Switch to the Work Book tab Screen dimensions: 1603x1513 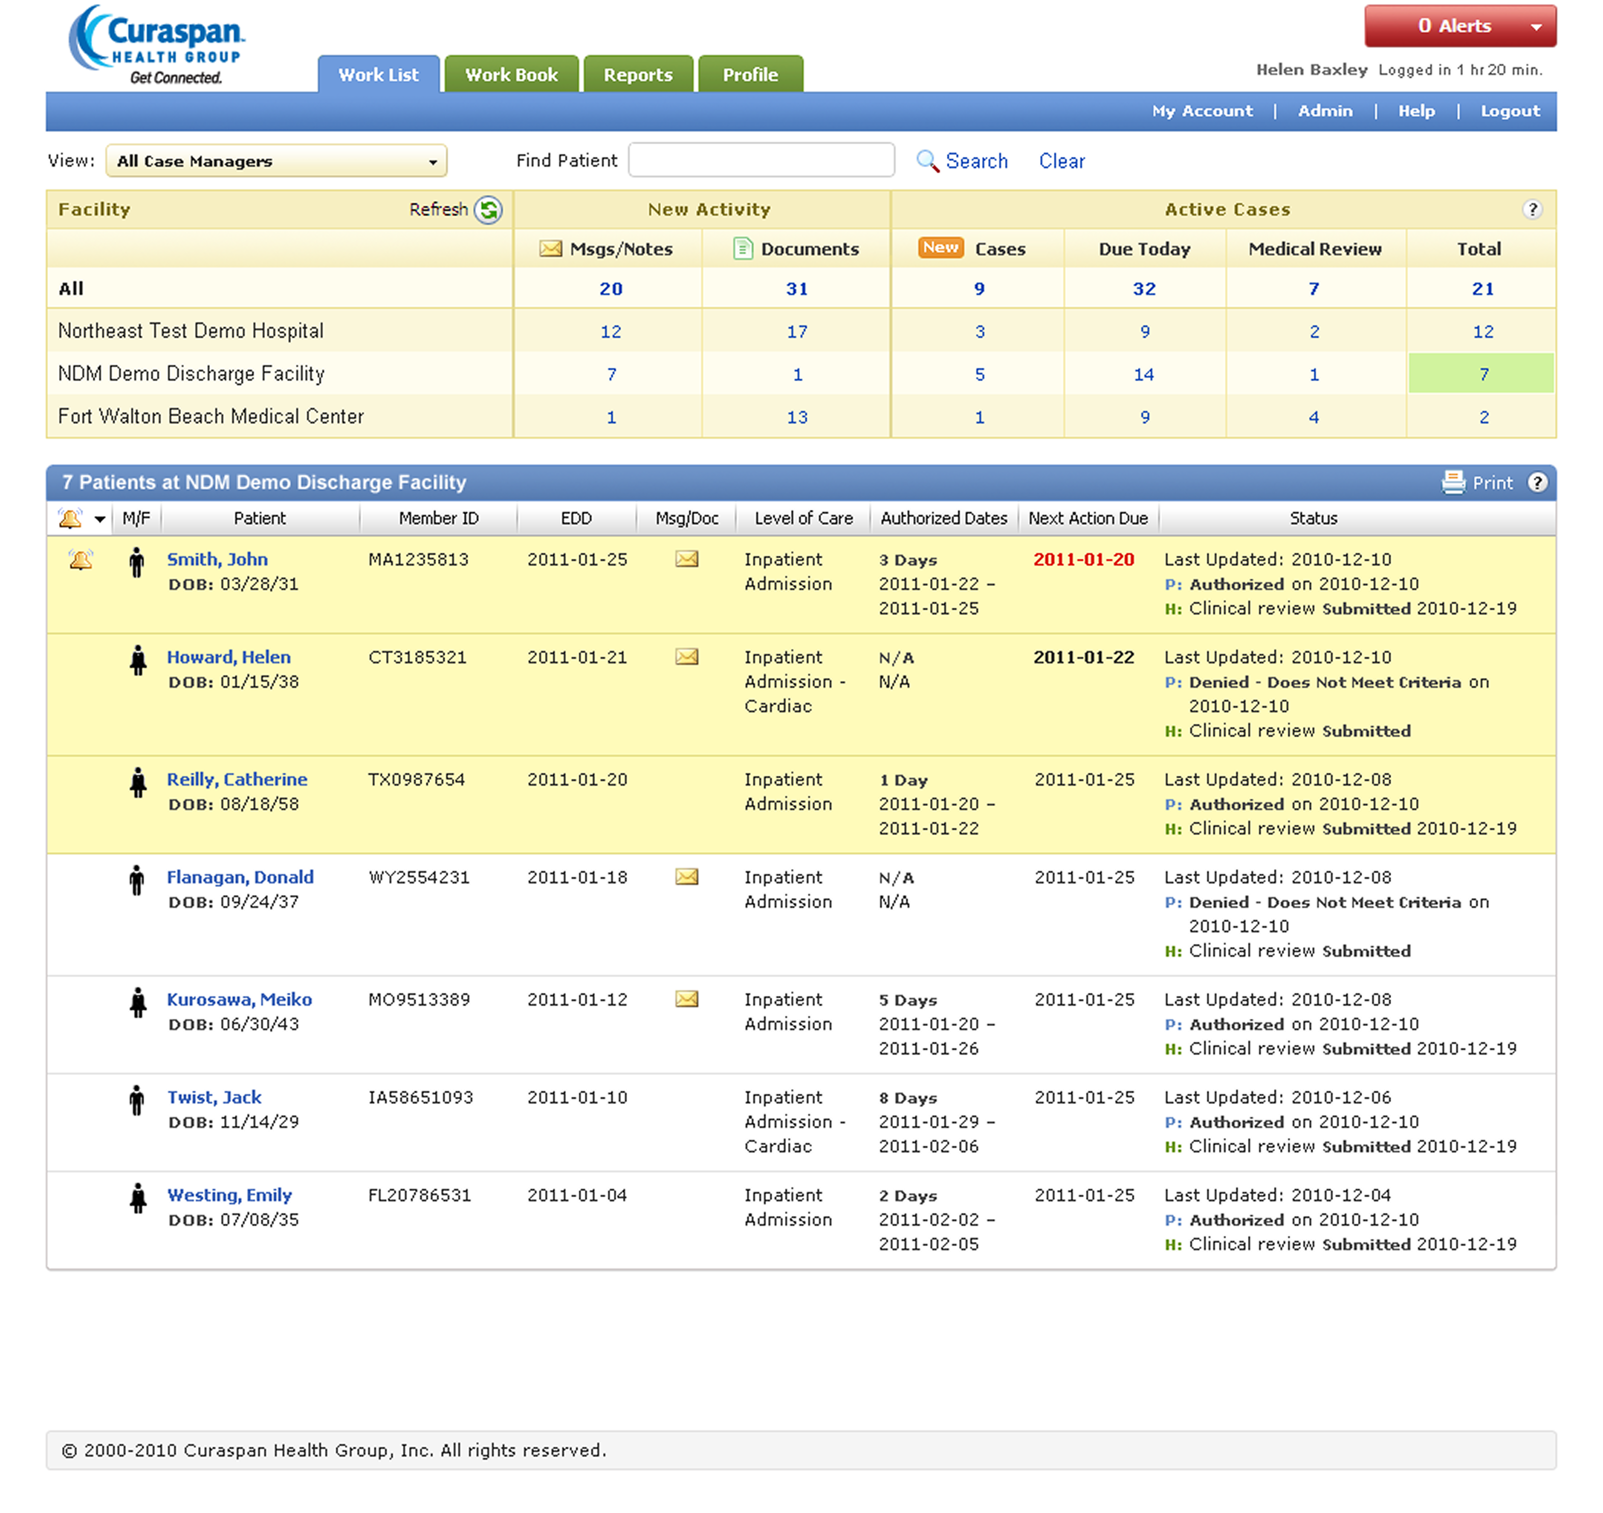[x=511, y=75]
